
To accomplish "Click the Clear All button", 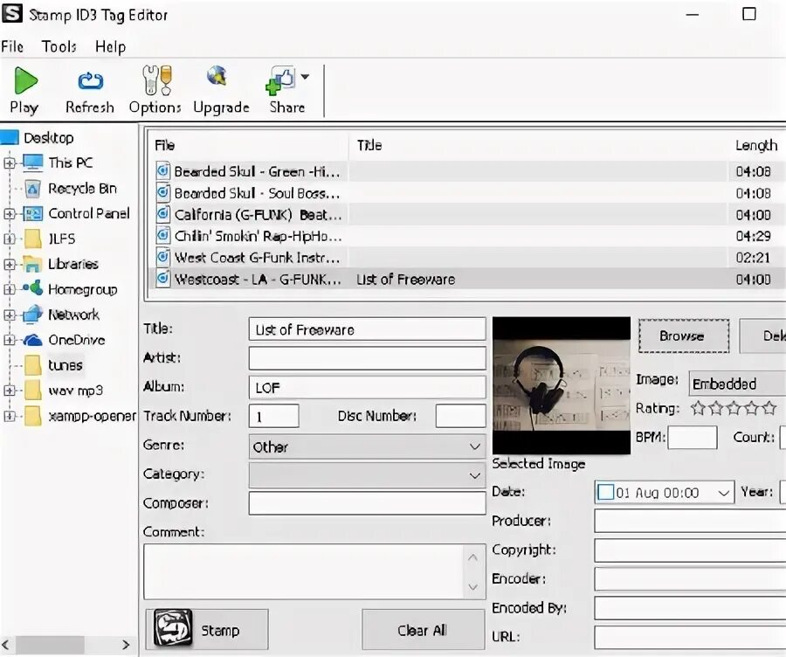I will pos(424,629).
